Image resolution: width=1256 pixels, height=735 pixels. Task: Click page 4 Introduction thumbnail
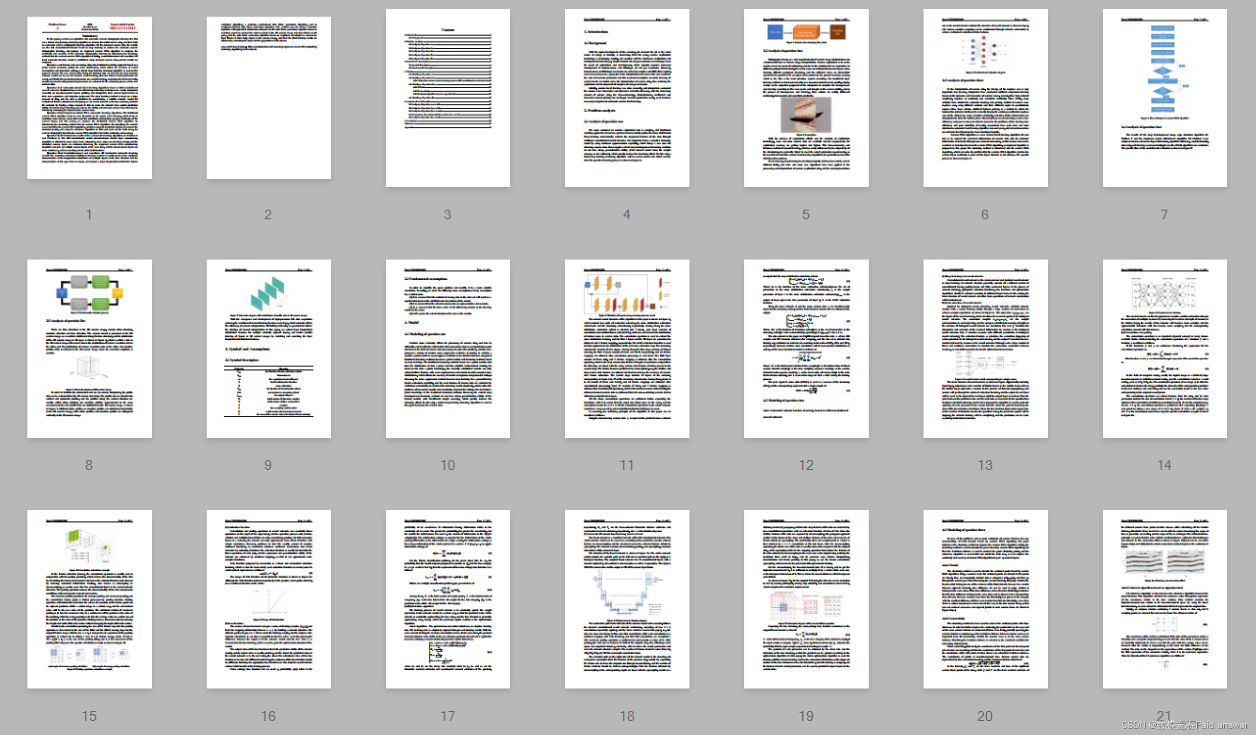626,97
